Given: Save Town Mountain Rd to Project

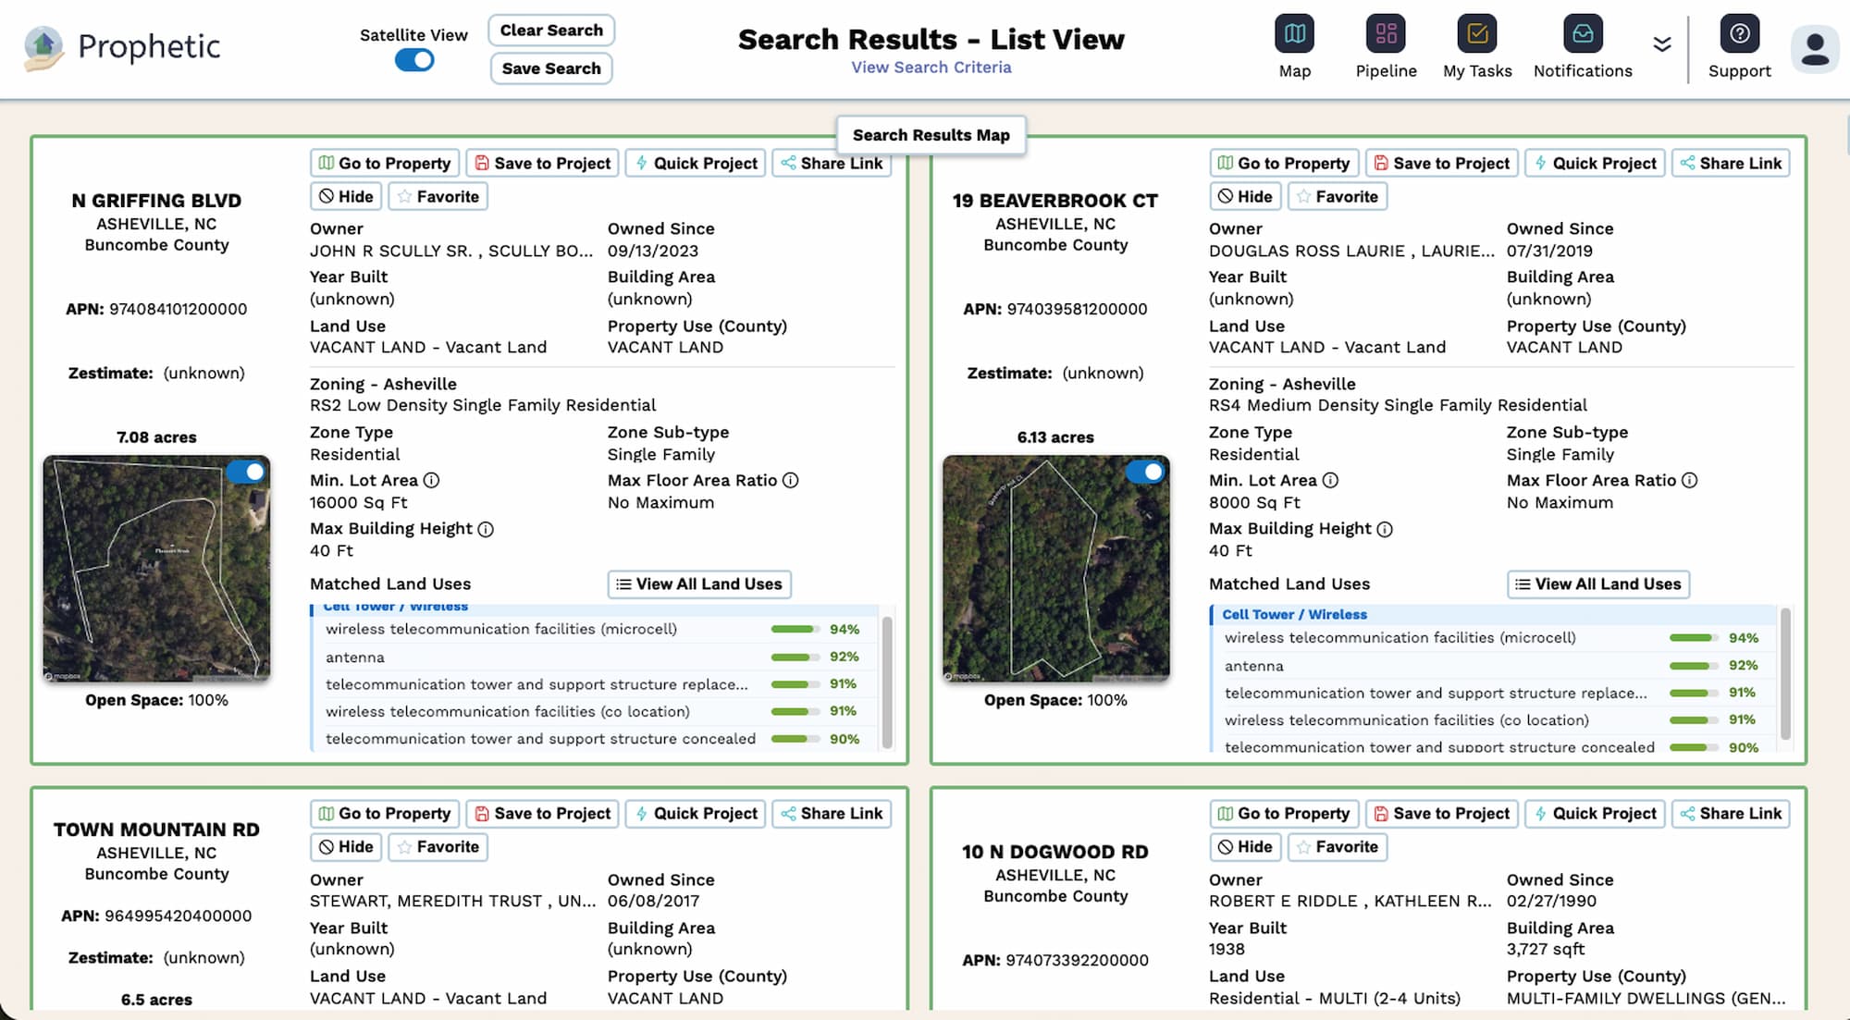Looking at the screenshot, I should [543, 814].
